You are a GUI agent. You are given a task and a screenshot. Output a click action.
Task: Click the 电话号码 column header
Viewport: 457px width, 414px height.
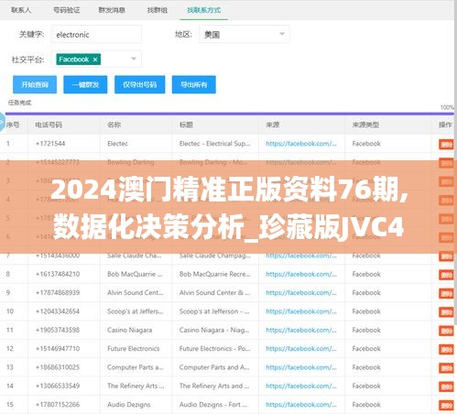tap(49, 125)
